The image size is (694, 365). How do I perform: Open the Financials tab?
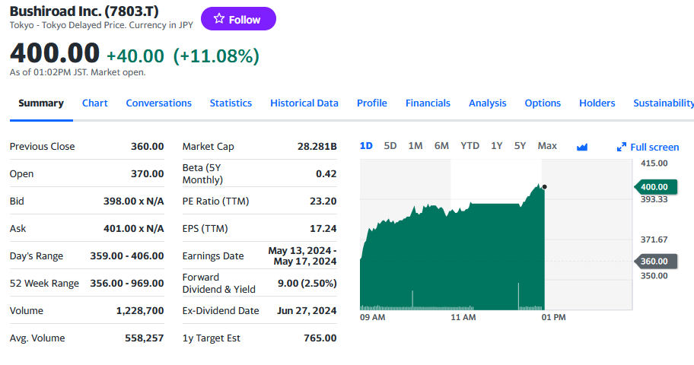click(x=428, y=103)
